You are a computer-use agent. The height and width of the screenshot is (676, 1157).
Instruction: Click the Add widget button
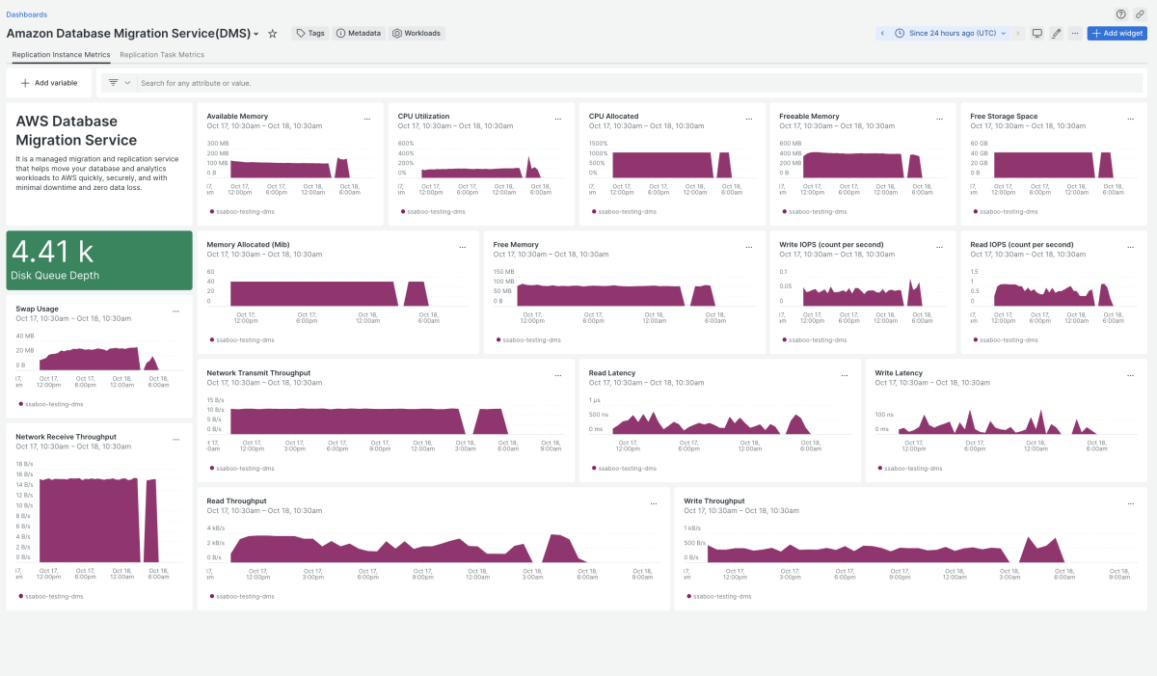tap(1117, 33)
